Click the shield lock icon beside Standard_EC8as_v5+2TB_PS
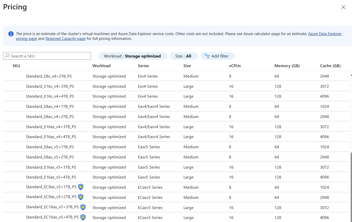Screen dimensions: 352x222 81,197
